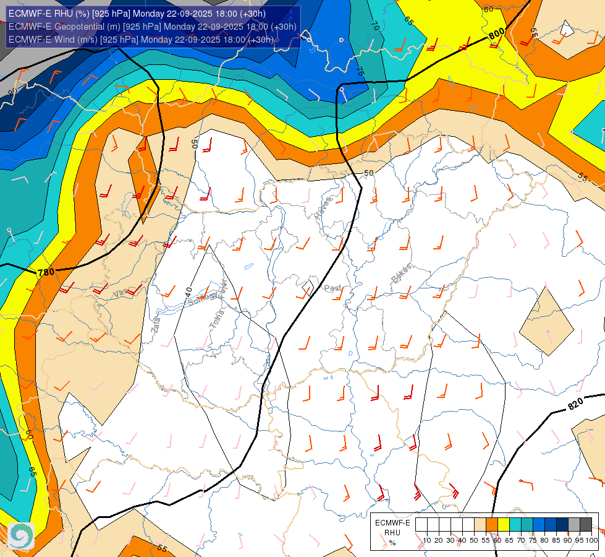Click the Pest county label
Screen dimensions: 605x557
pos(332,288)
